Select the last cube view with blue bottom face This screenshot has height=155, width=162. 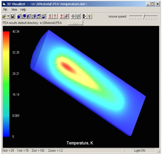[x=44, y=16]
